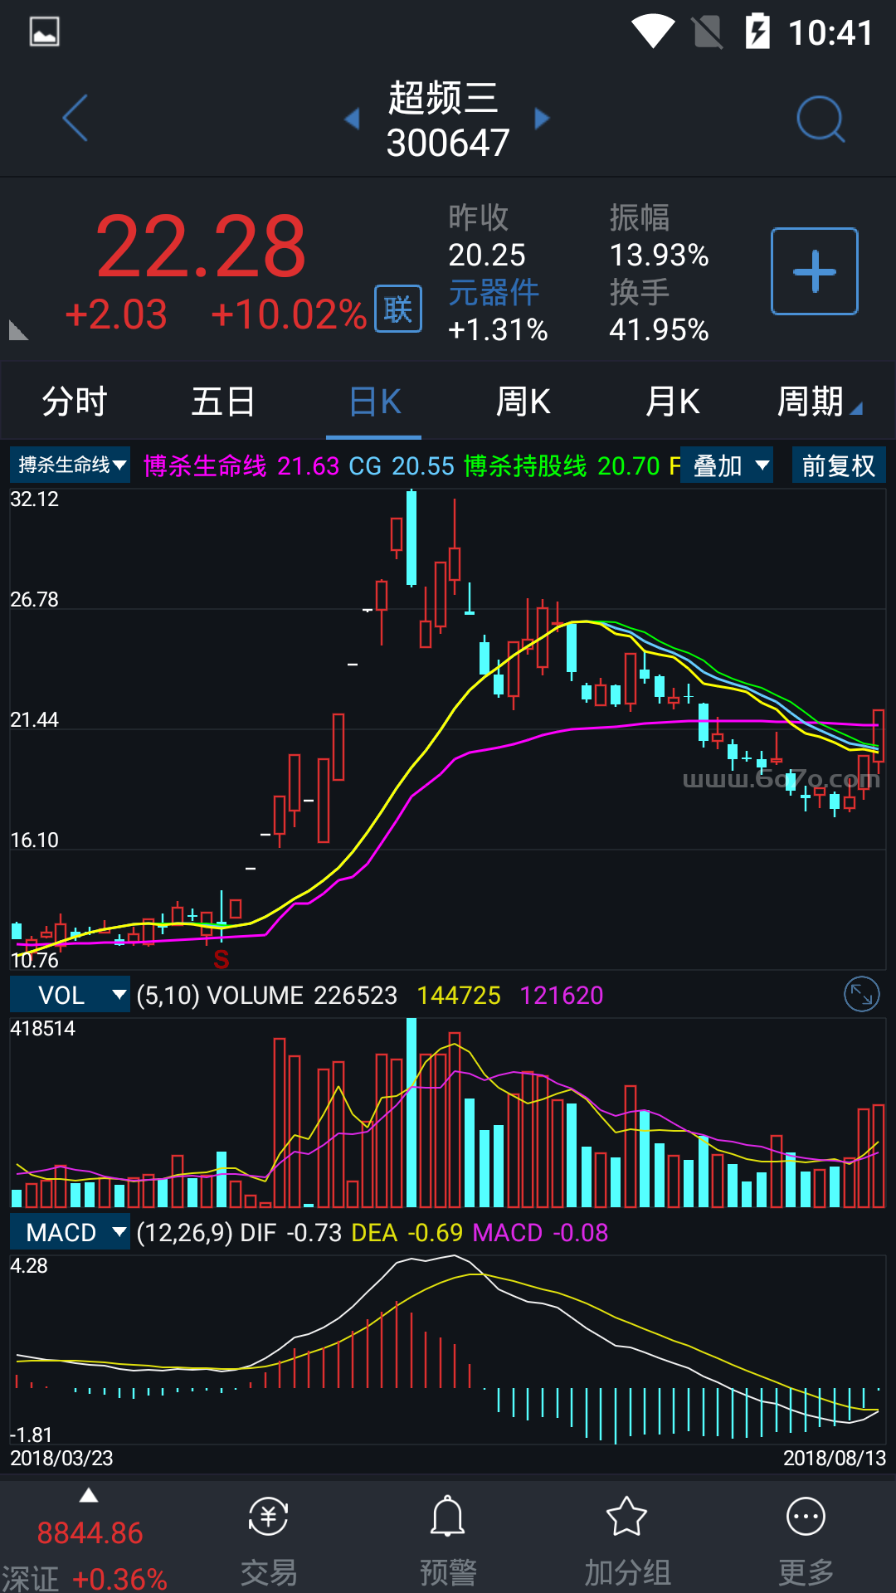Image resolution: width=896 pixels, height=1593 pixels.
Task: Tap 深证 +0.36% index label
Action: pyautogui.click(x=85, y=1577)
